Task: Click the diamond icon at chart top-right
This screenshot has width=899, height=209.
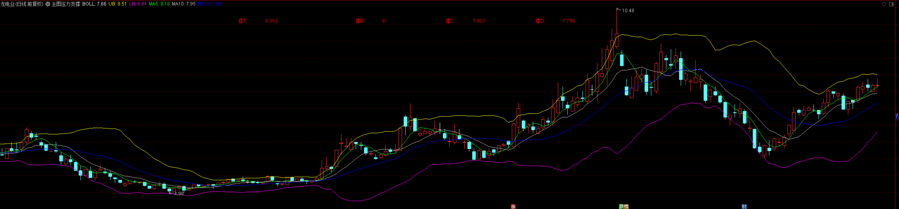Action: pyautogui.click(x=884, y=4)
